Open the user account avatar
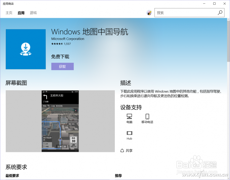Screen dimensions: 230x180 tap(149, 13)
